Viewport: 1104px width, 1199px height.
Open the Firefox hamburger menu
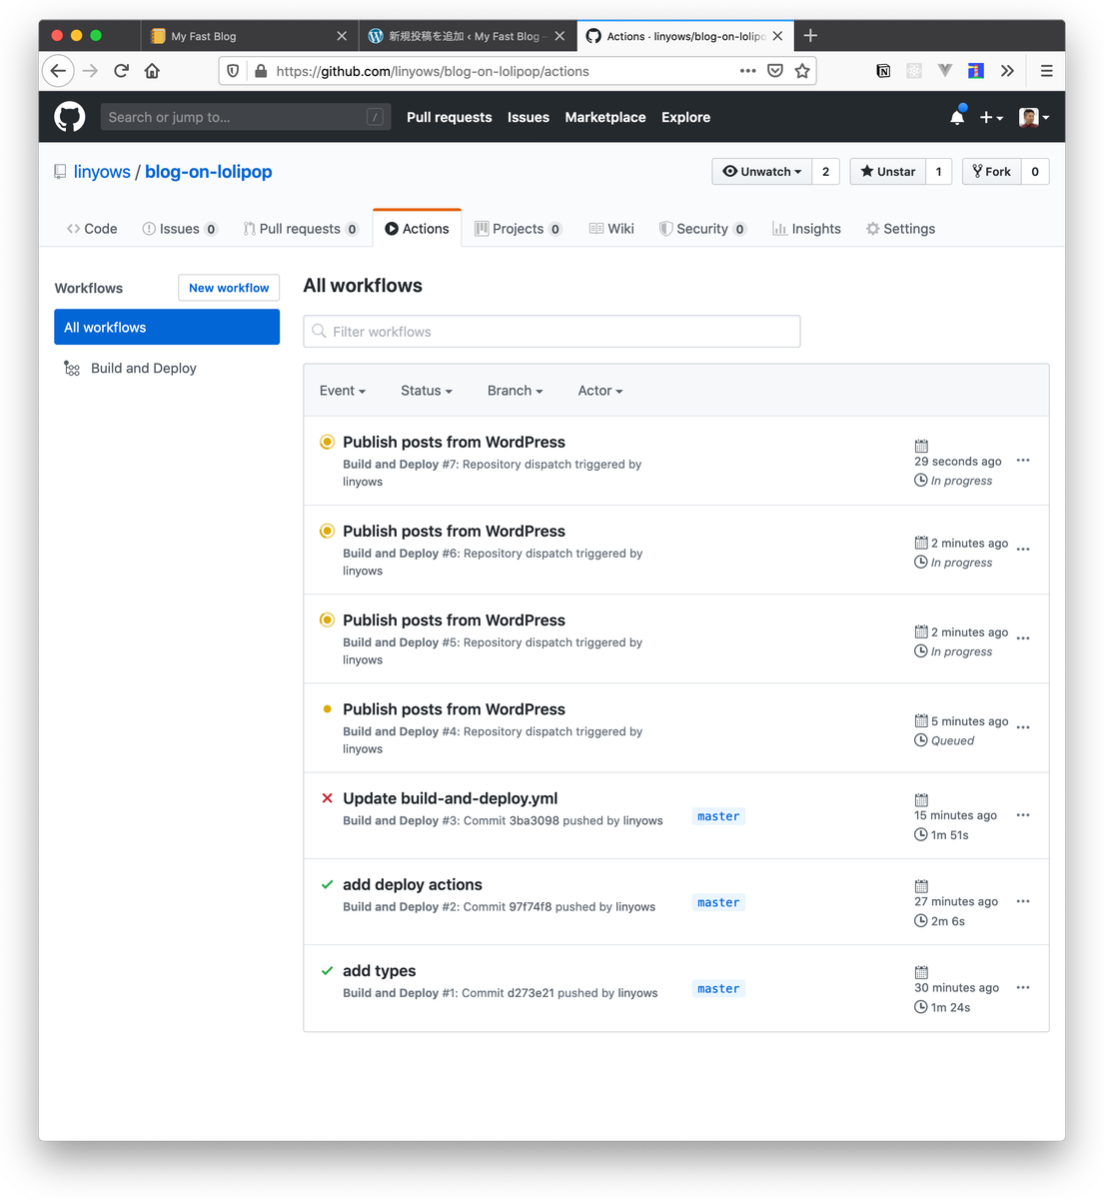pos(1046,71)
